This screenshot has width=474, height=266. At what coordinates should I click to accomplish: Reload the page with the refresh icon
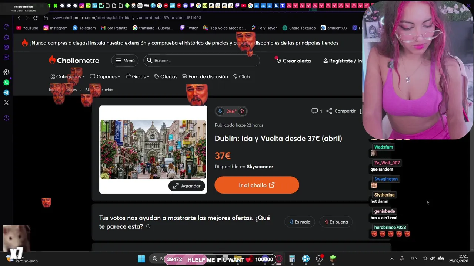(x=36, y=18)
